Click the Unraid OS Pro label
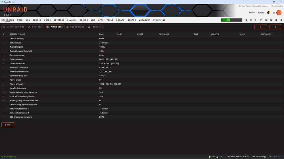The height and width of the screenshot is (159, 284). click(277, 6)
